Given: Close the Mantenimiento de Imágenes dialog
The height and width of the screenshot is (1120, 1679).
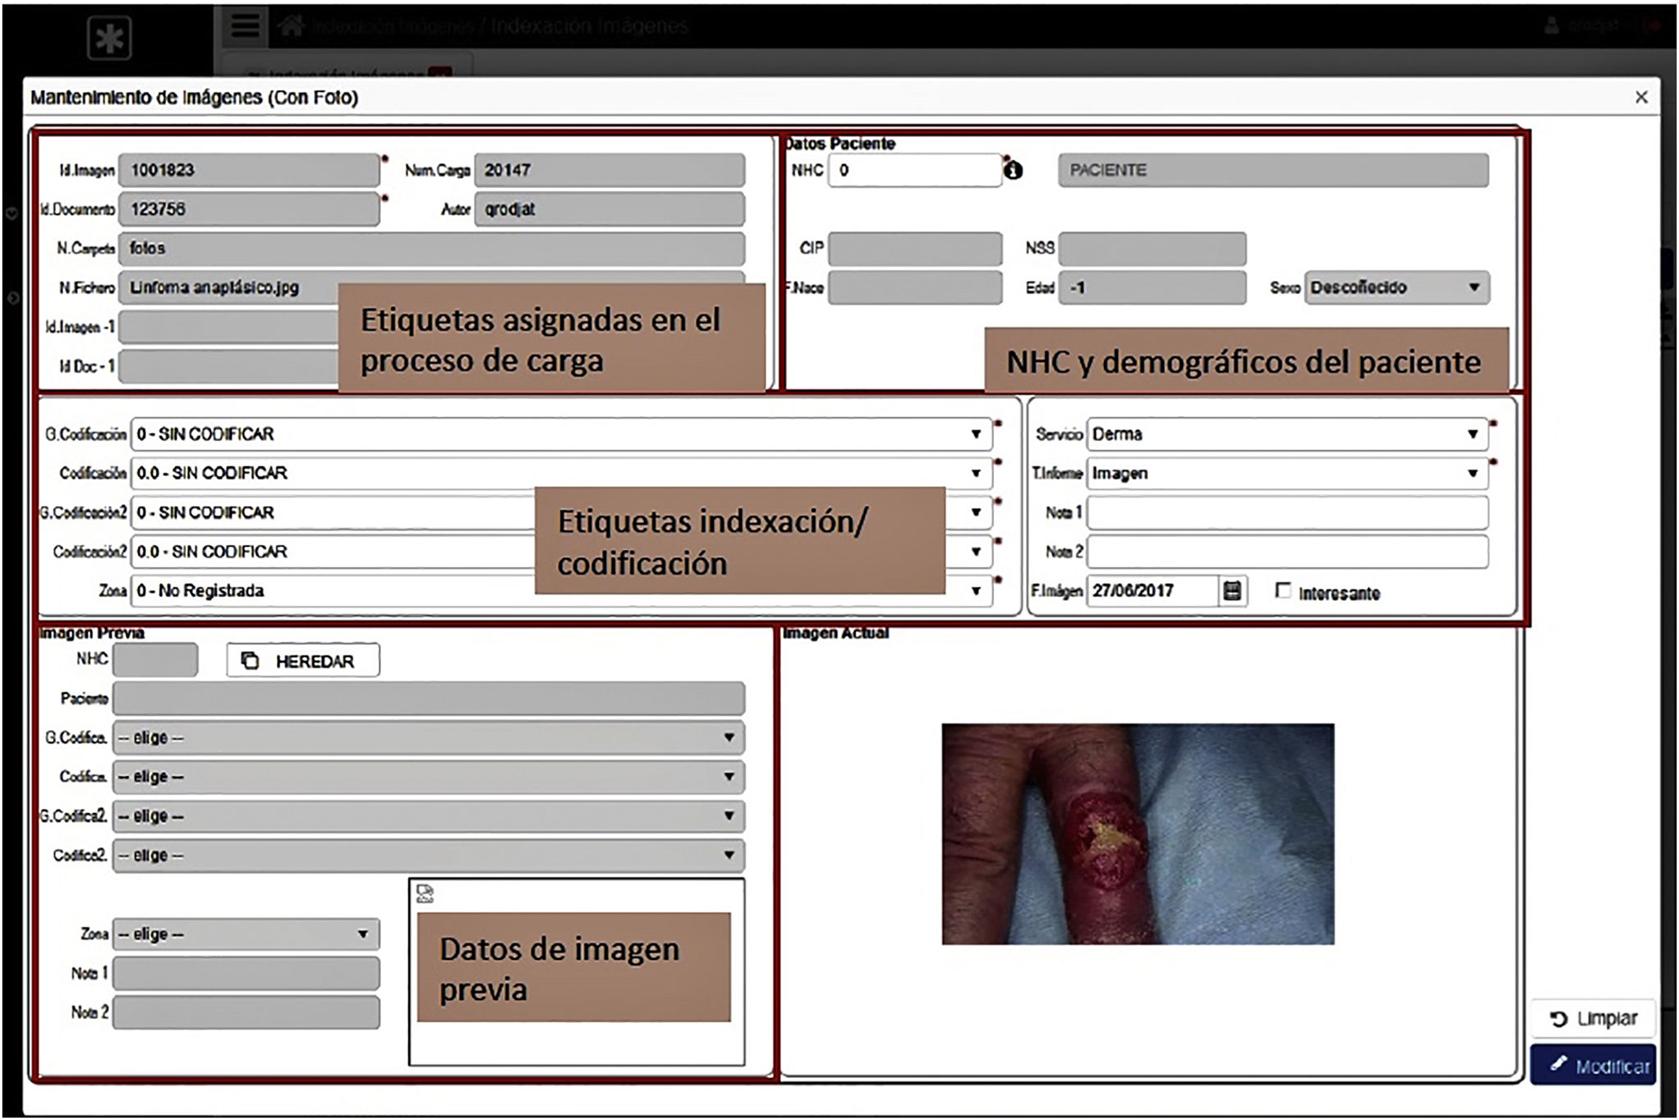Looking at the screenshot, I should pos(1640,98).
